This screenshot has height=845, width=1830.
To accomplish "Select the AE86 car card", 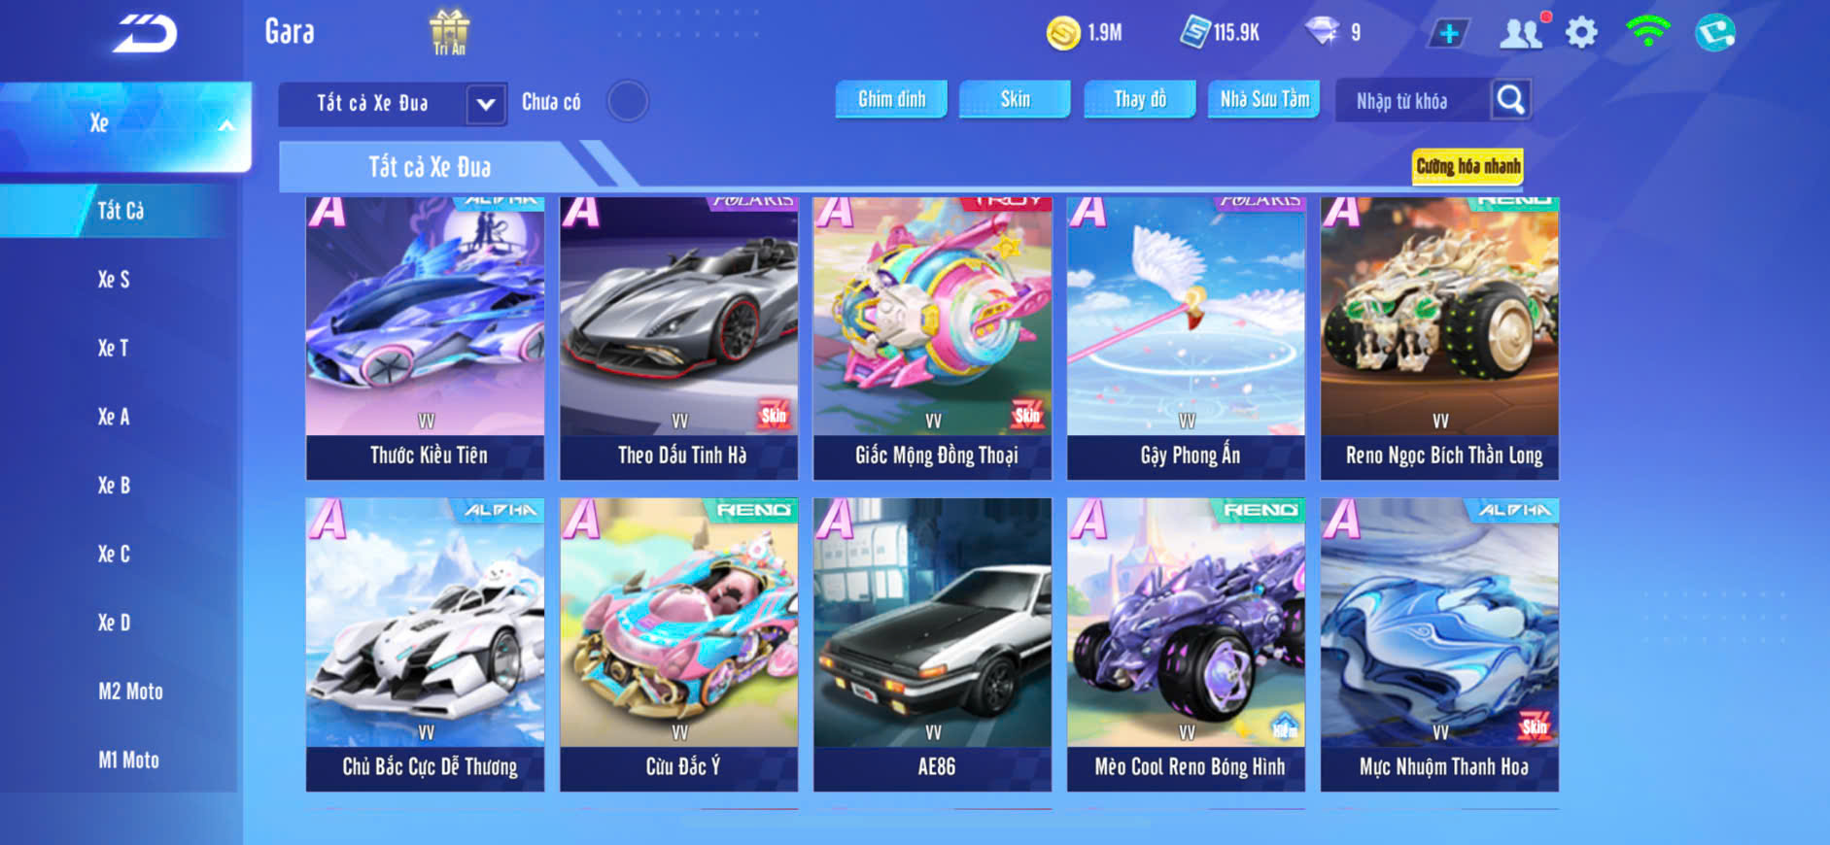I will tap(933, 645).
